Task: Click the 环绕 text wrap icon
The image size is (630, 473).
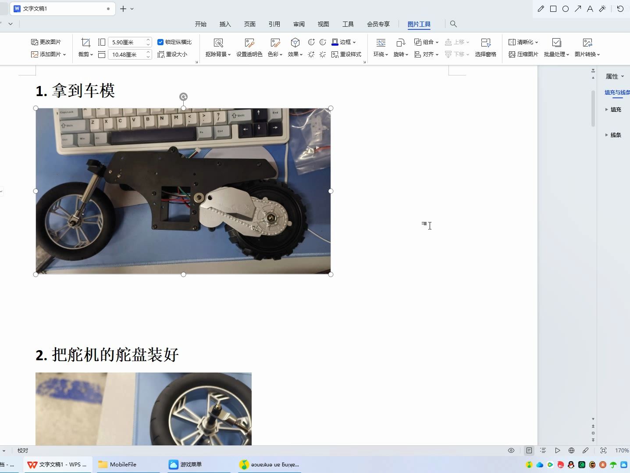Action: coord(381,43)
